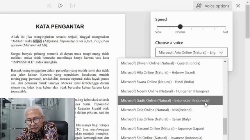
Task: Select Microsoft Orla Irish (Ireland) voice
Action: 170,110
